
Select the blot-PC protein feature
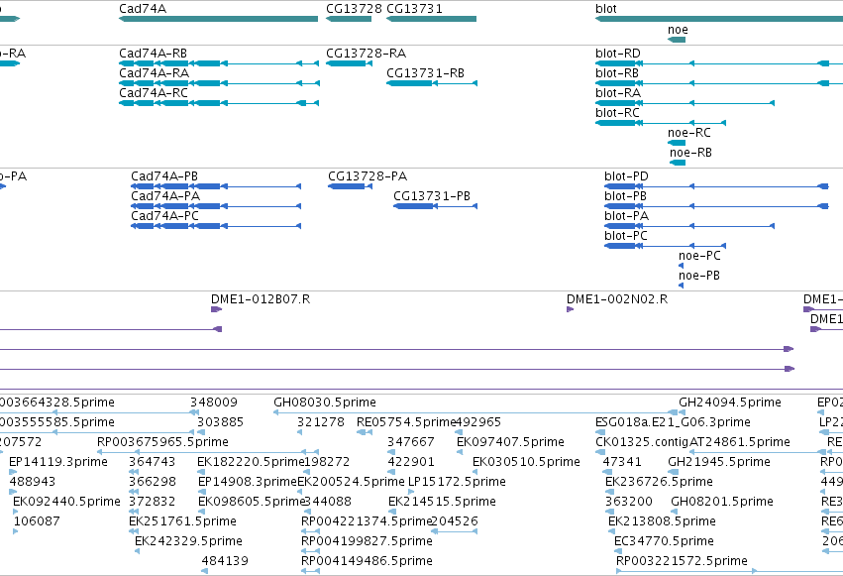[665, 246]
